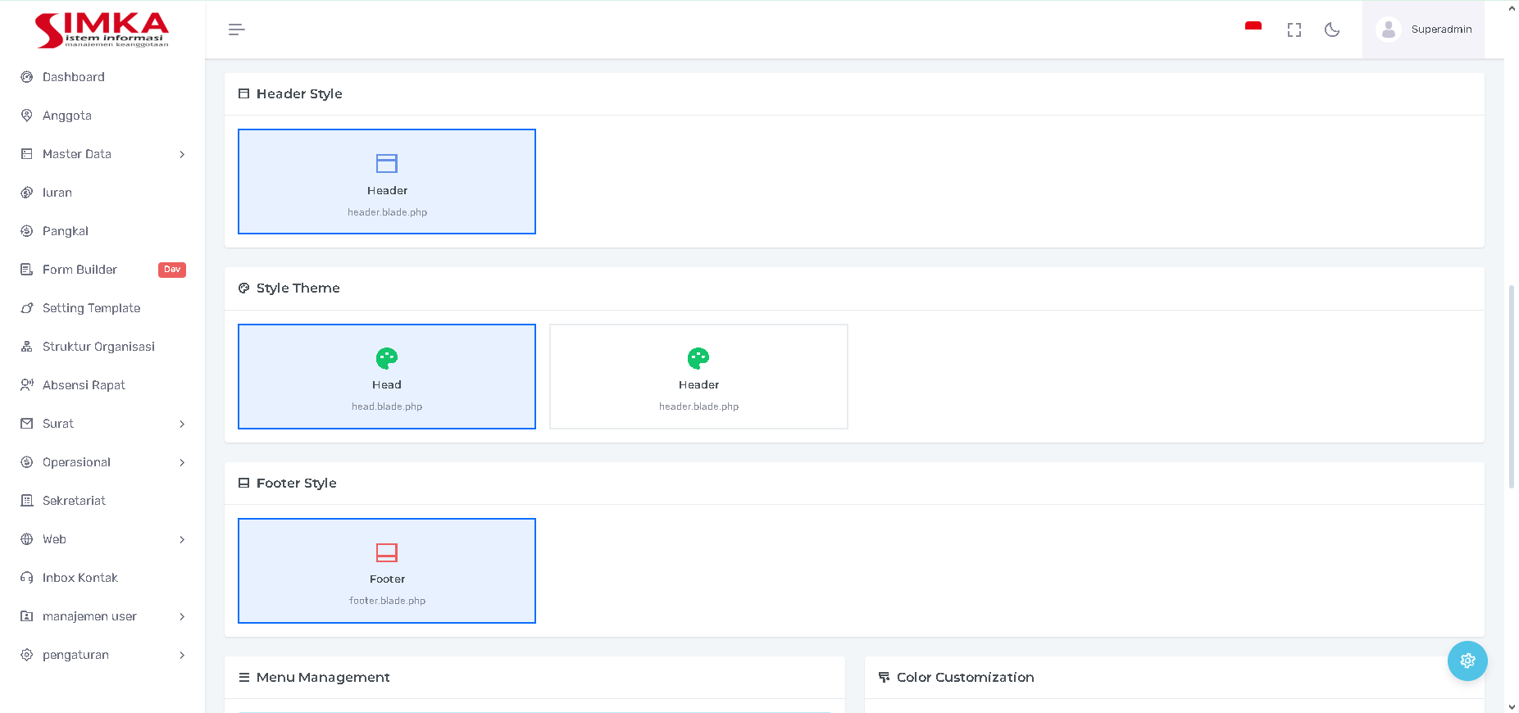Click the SIMKA logo

102,30
